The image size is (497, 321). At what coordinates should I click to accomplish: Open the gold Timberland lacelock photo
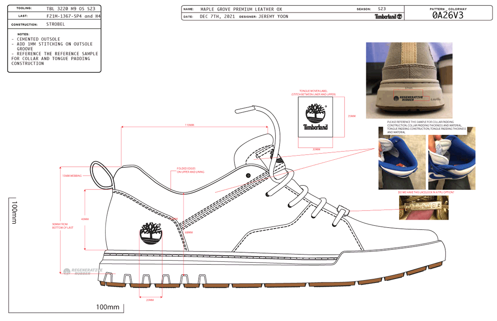click(x=425, y=208)
